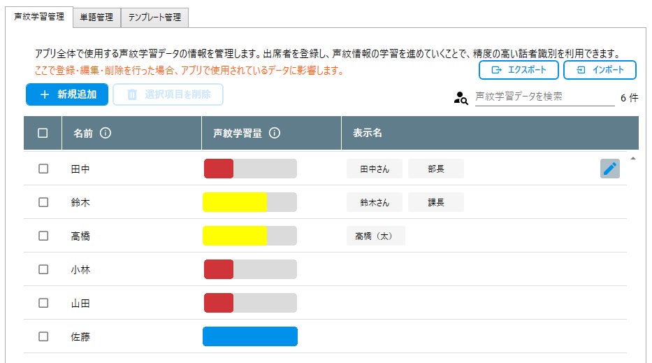Select the checkbox for 鈴木
652x363 pixels.
(43, 202)
